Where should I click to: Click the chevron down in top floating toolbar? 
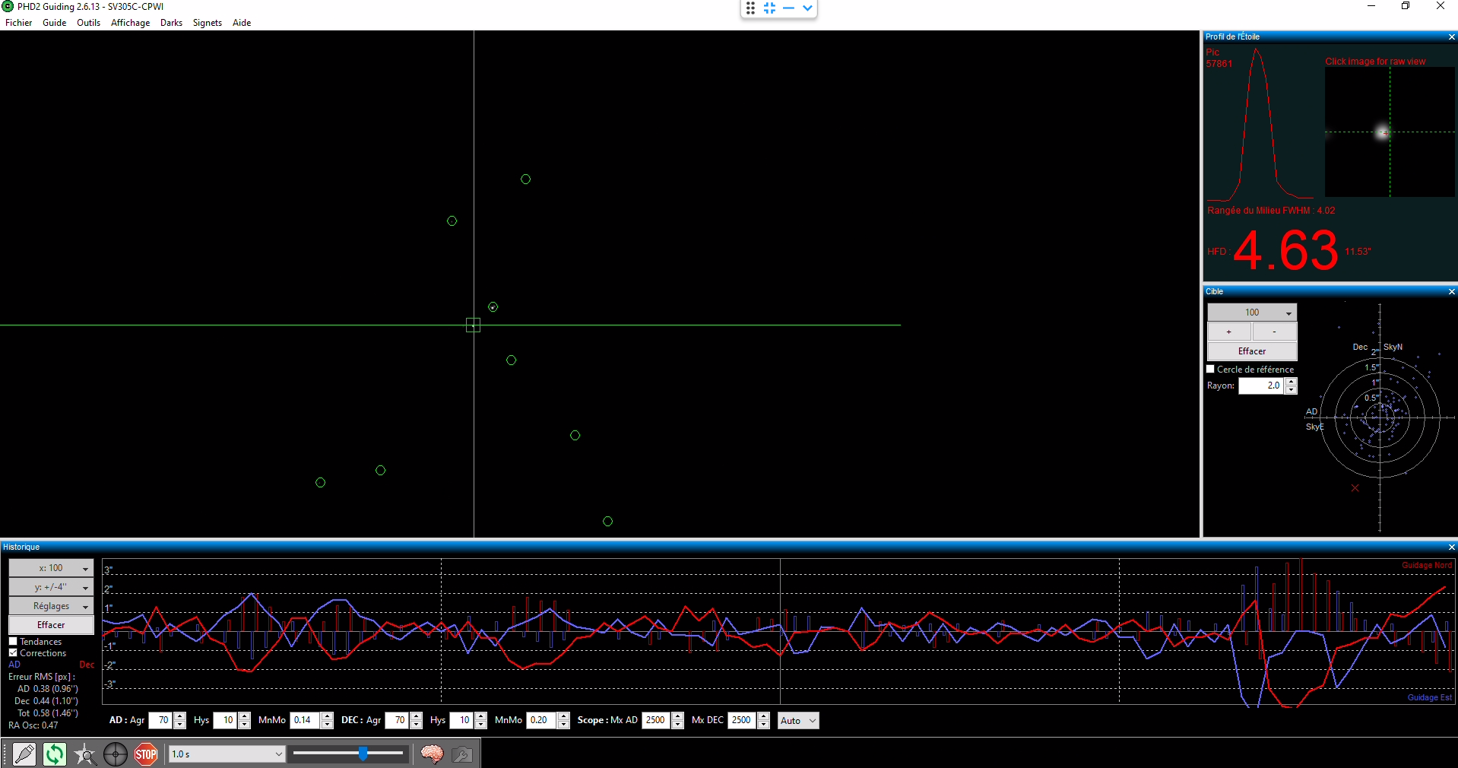[807, 8]
